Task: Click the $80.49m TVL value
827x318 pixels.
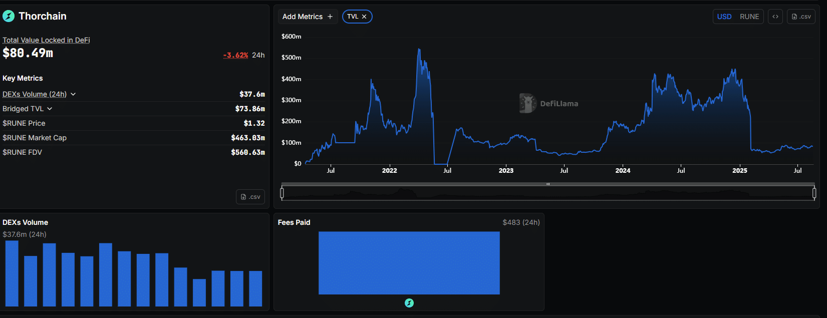Action: (x=28, y=53)
